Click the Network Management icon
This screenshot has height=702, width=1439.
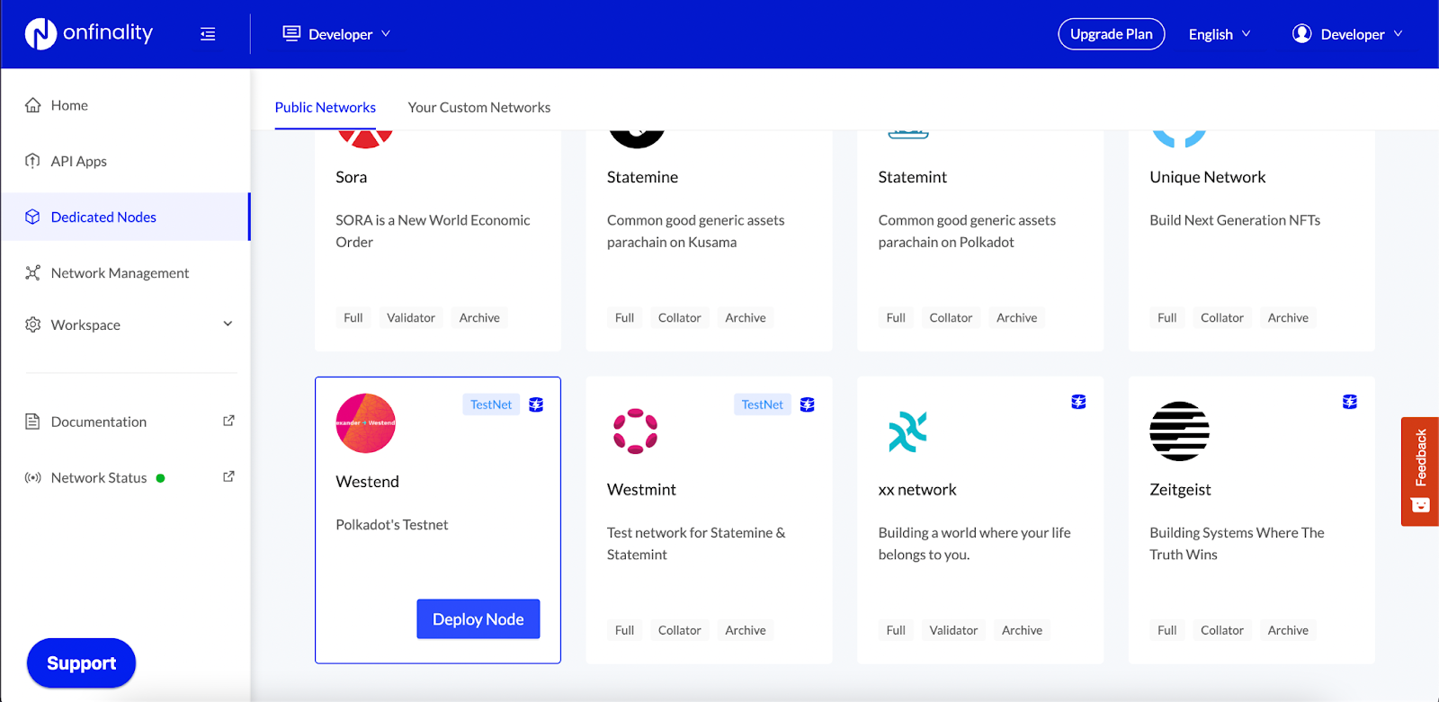coord(33,272)
